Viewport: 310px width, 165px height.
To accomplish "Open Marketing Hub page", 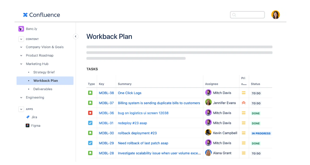I will (37, 64).
